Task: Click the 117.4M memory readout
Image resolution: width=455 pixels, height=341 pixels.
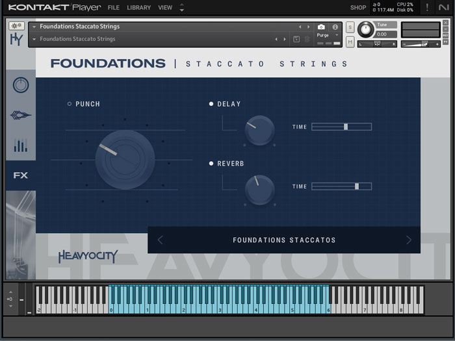Action: [x=383, y=10]
